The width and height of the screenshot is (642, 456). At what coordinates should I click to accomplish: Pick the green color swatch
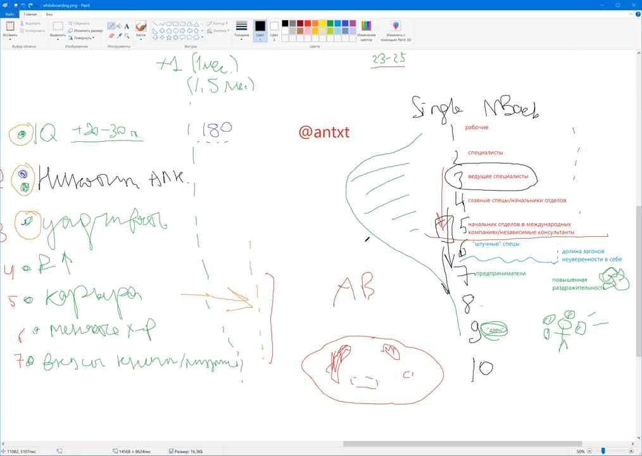click(x=330, y=23)
